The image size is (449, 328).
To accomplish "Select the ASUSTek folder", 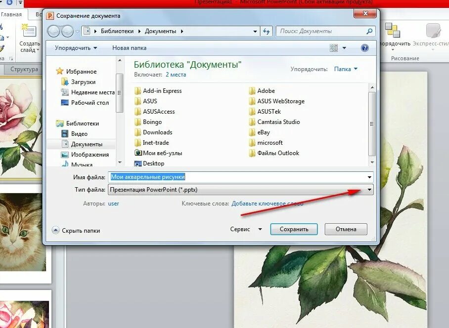I will pyautogui.click(x=265, y=112).
